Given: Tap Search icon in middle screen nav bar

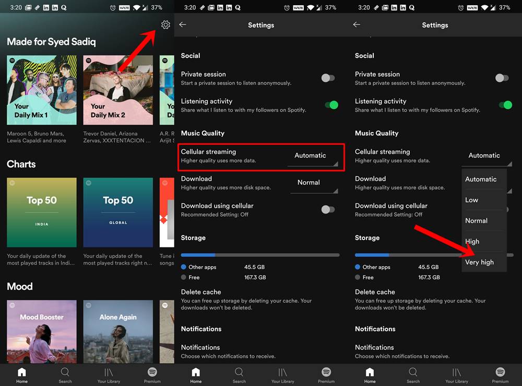Looking at the screenshot, I should (x=239, y=376).
